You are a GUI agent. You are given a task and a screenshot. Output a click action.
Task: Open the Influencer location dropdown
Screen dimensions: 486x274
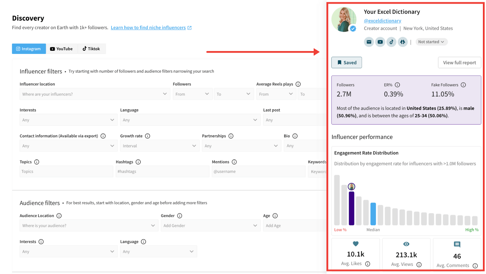(x=95, y=94)
